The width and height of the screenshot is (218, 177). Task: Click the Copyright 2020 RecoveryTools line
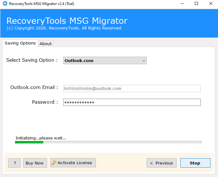(65, 28)
